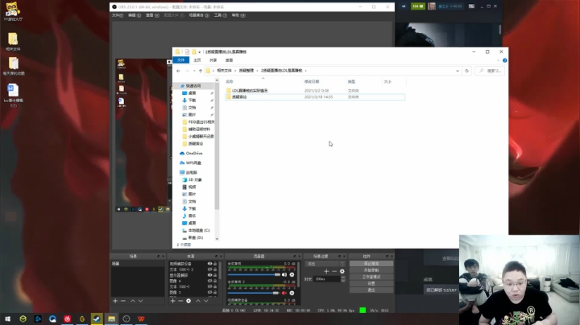580x325 pixels.
Task: Select YY游戏大厅 desktop icon
Action: tap(13, 11)
